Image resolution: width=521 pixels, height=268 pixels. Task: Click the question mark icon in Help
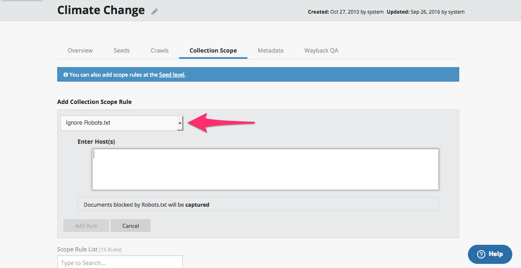pyautogui.click(x=481, y=254)
